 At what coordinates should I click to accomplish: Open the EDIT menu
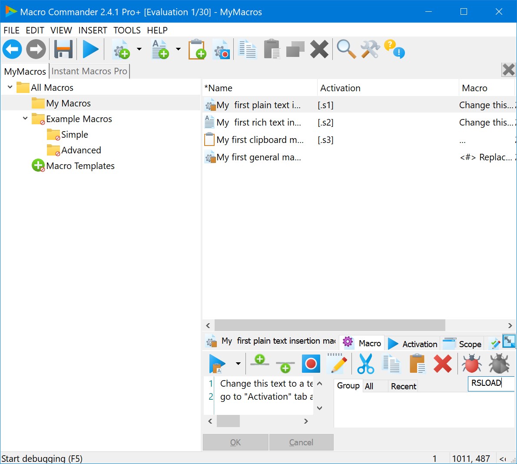35,30
